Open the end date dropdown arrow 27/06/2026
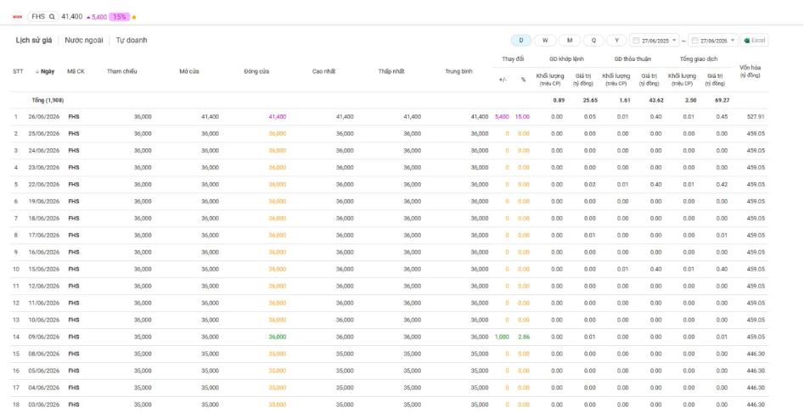The image size is (804, 413). [x=732, y=41]
